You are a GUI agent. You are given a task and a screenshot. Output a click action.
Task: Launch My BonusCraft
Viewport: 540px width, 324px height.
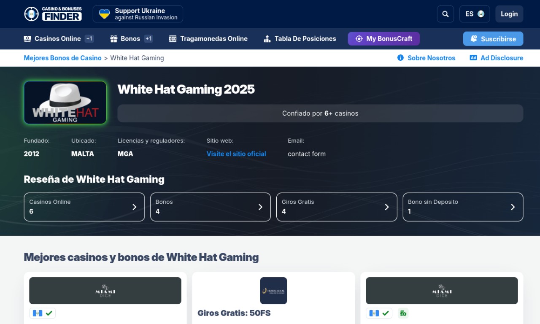[383, 39]
